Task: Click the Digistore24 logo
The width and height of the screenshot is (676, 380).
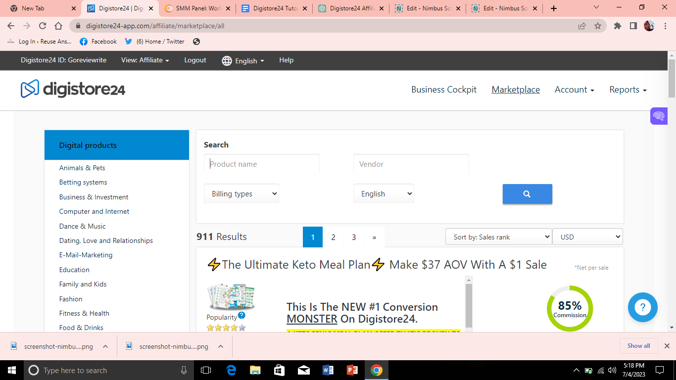Action: (73, 89)
